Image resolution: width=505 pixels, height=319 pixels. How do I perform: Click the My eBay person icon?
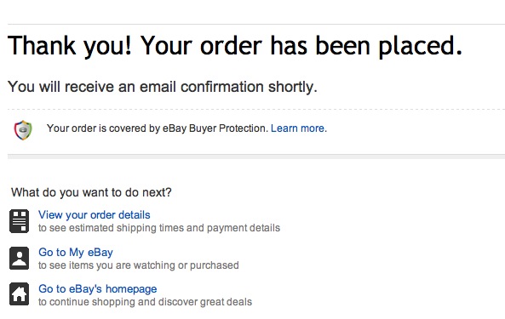19,258
